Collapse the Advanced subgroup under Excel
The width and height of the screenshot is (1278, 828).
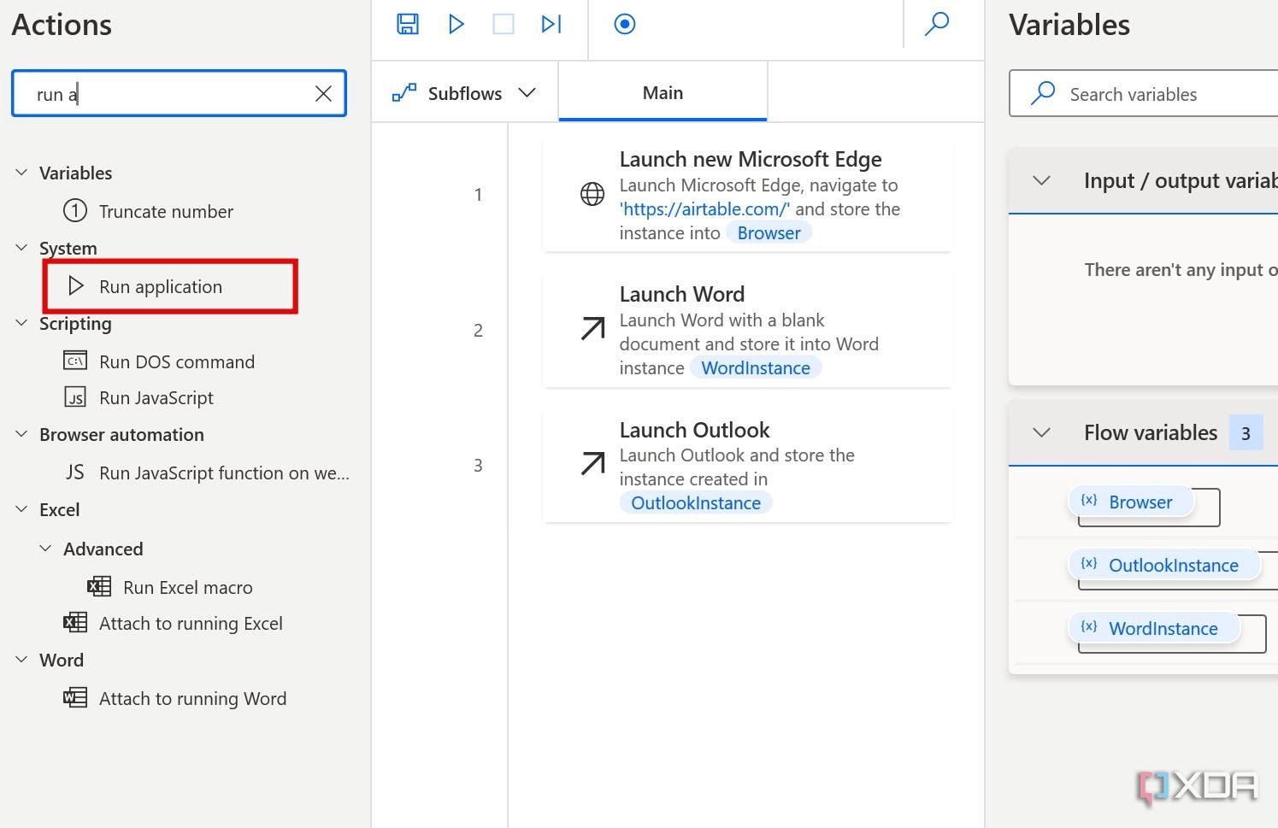coord(45,549)
